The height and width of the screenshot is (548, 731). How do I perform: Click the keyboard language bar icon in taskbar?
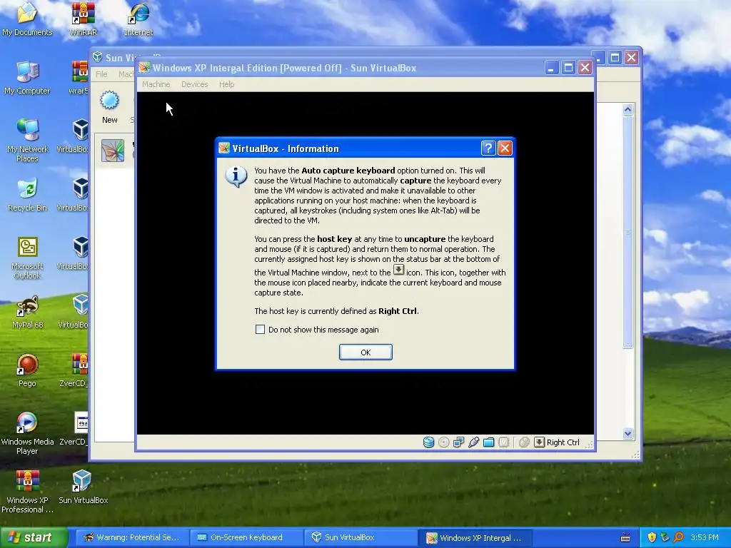(625, 538)
